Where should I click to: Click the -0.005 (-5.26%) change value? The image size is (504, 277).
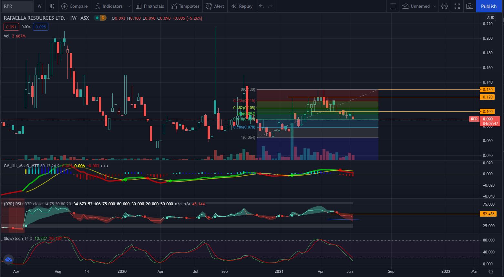point(187,18)
